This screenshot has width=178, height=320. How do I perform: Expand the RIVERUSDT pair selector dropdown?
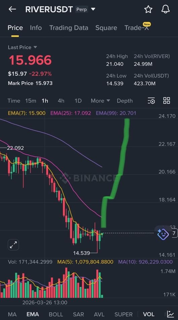[x=93, y=9]
